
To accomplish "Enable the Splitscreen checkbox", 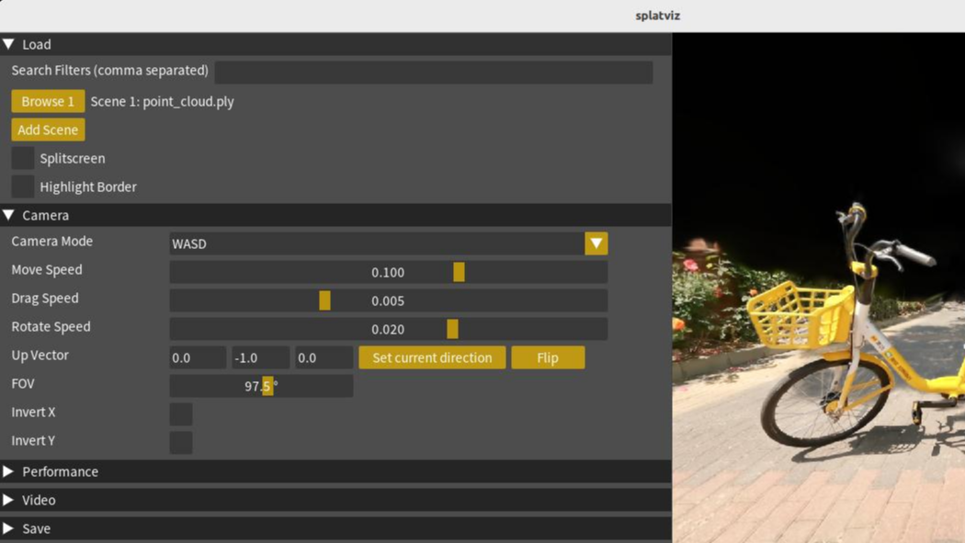I will click(x=23, y=158).
